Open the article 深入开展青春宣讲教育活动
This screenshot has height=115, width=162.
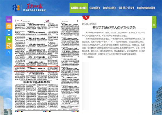pyautogui.click(x=70, y=78)
